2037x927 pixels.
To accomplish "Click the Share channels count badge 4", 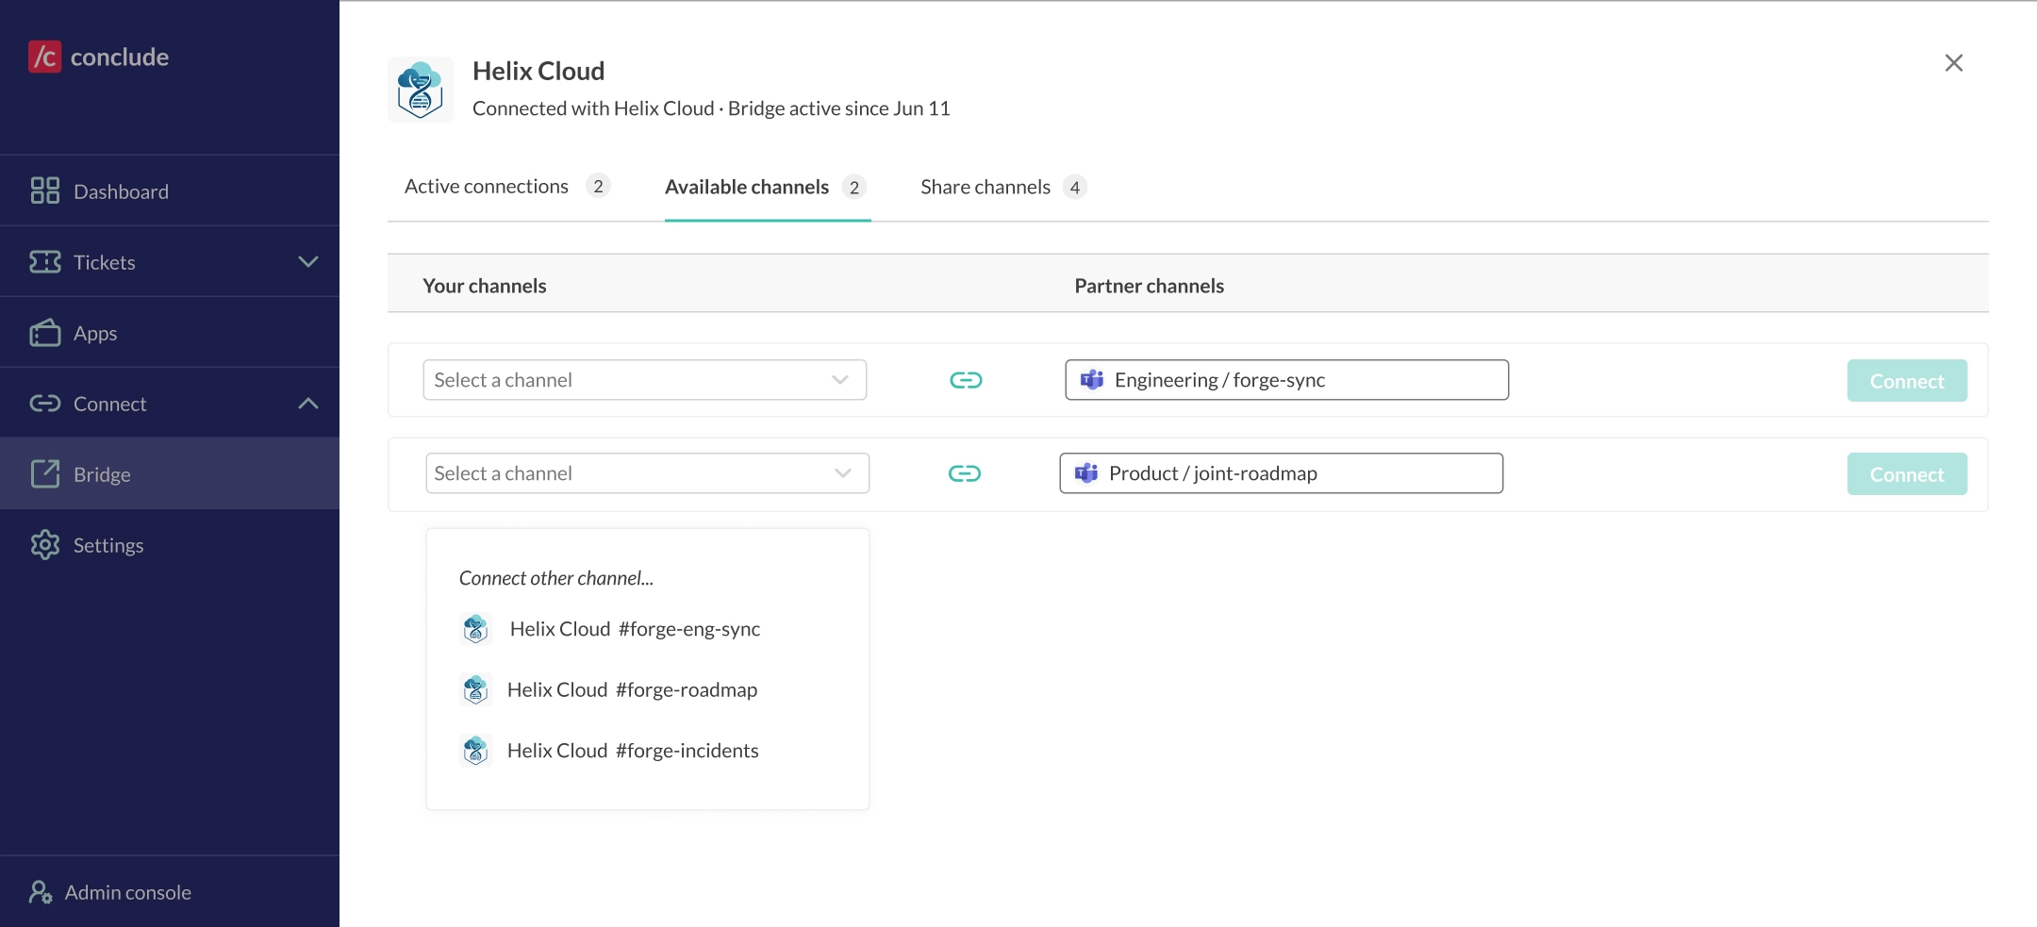I will pyautogui.click(x=1074, y=187).
